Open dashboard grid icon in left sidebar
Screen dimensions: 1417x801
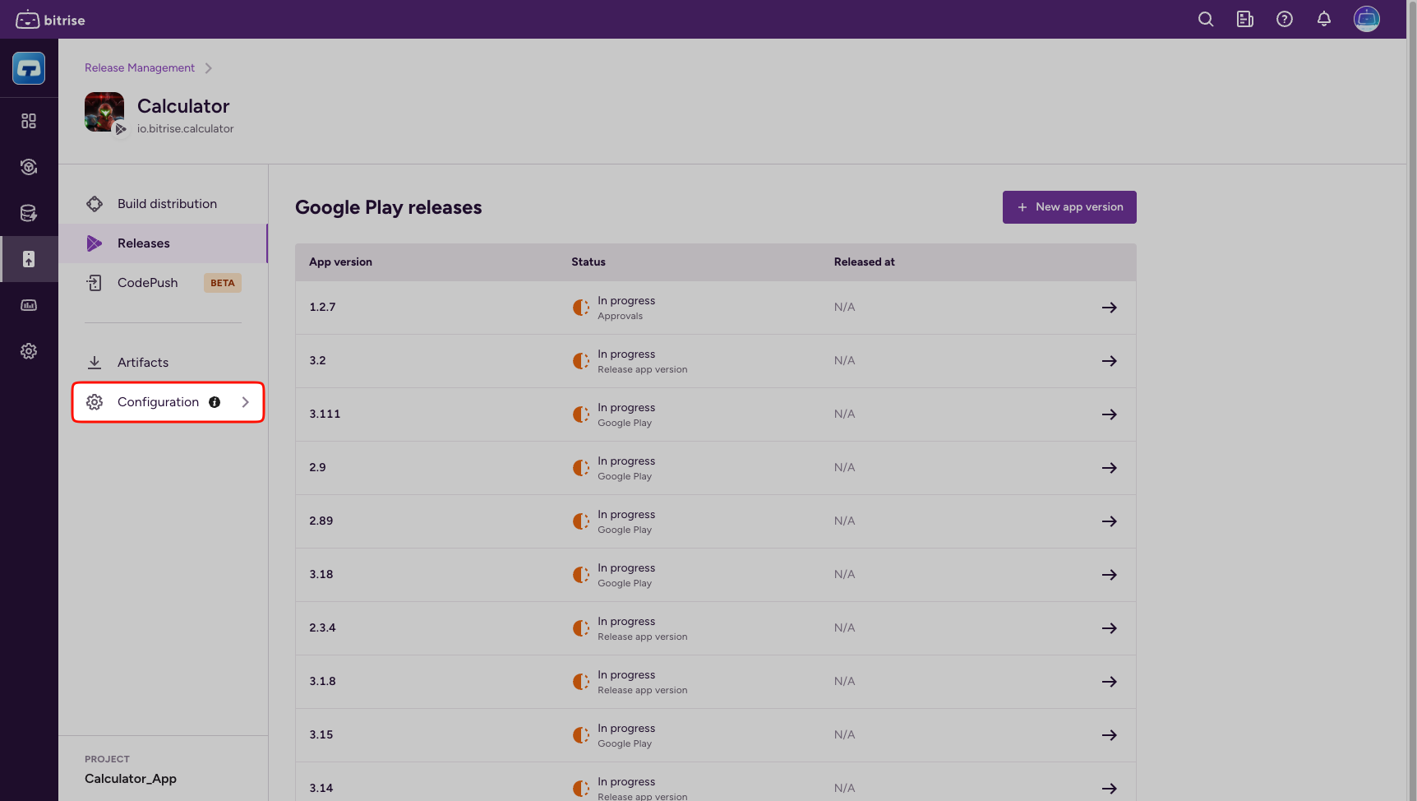pos(29,121)
